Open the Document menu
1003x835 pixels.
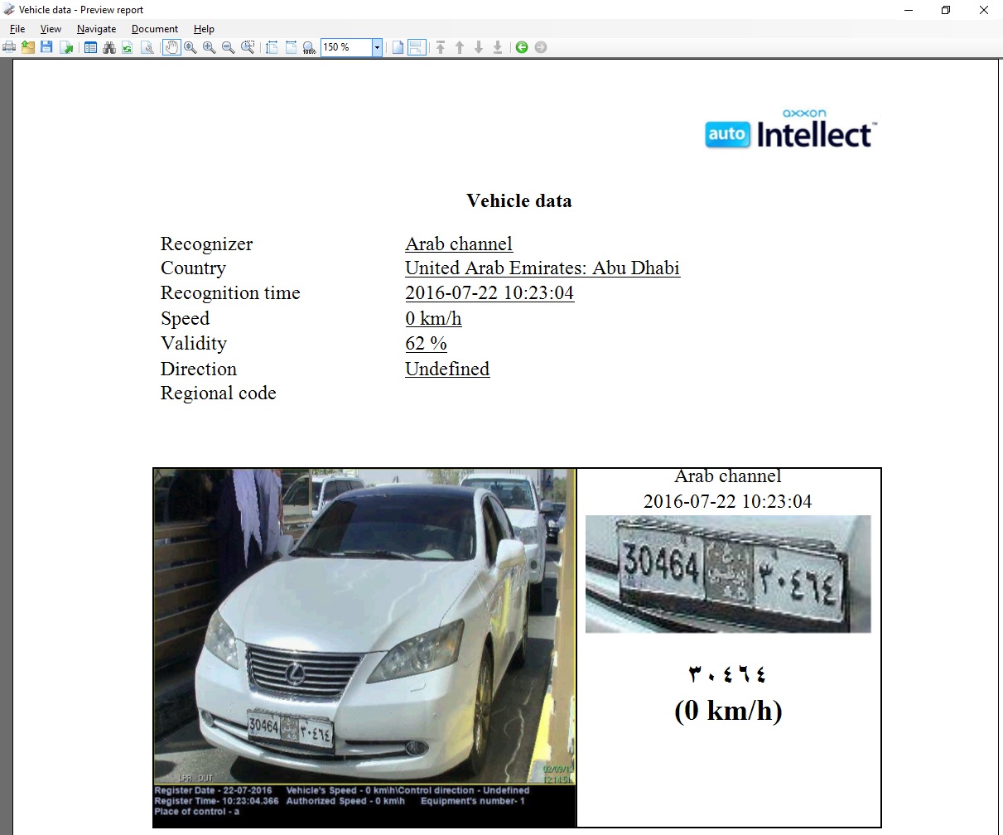tap(155, 28)
